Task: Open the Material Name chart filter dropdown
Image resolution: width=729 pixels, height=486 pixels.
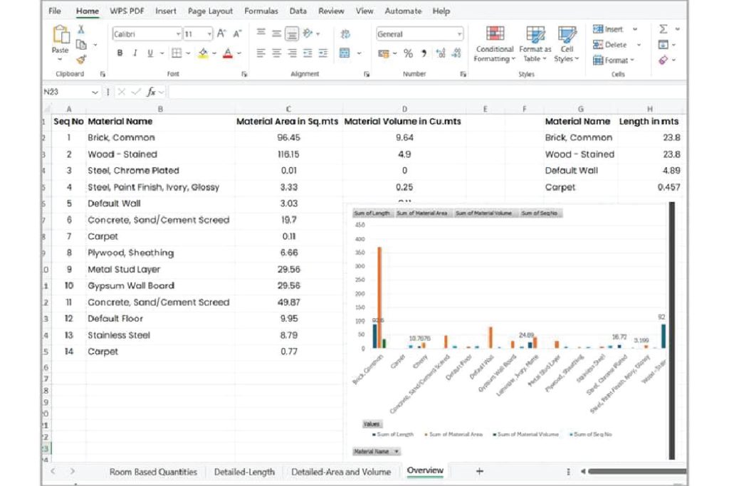Action: pyautogui.click(x=377, y=451)
